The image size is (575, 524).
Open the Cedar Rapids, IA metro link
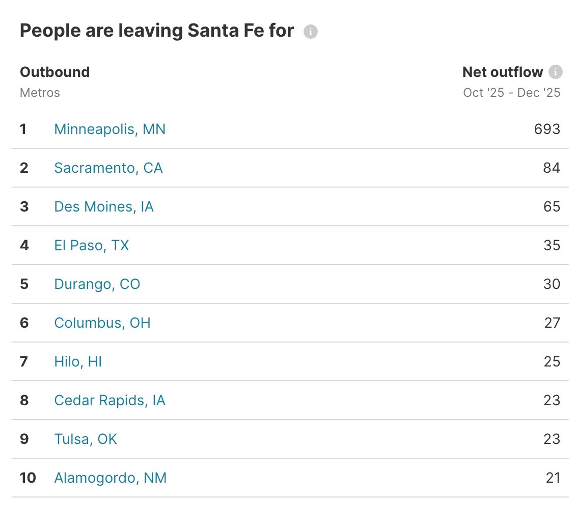pyautogui.click(x=109, y=400)
